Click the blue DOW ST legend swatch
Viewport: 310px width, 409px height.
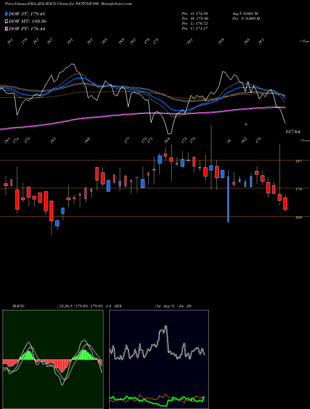[6, 14]
